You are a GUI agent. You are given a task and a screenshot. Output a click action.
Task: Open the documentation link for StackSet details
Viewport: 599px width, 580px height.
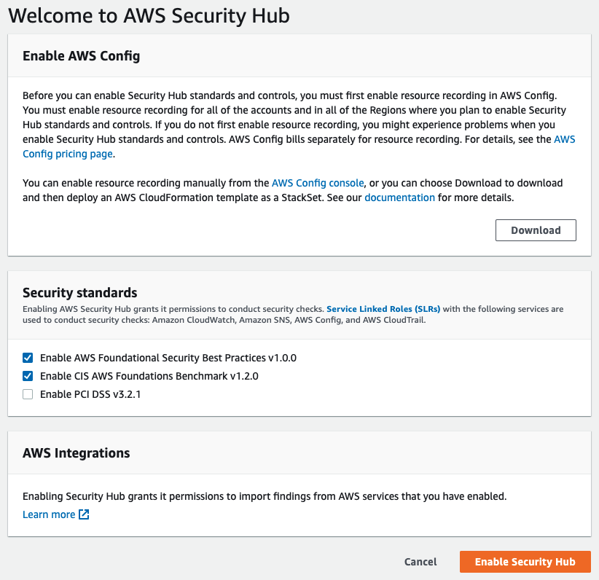tap(399, 197)
